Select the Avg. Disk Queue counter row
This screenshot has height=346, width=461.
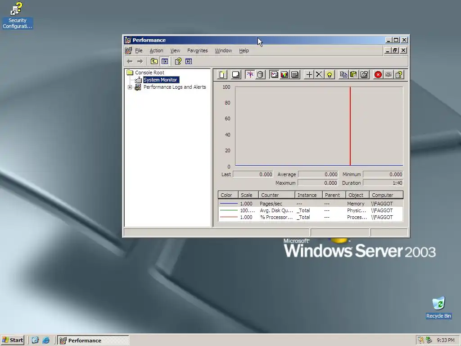click(x=311, y=210)
